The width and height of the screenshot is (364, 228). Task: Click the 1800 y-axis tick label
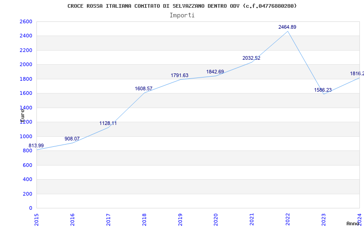click(x=26, y=79)
